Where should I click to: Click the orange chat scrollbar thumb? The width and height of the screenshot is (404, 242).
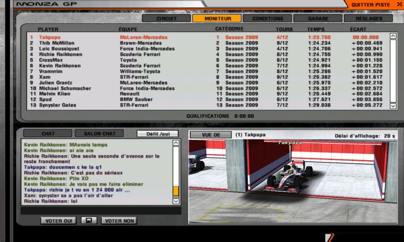tap(176, 191)
